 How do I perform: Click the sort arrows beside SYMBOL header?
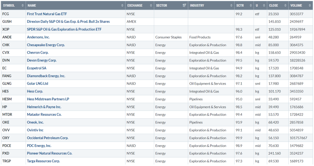point(23,5)
